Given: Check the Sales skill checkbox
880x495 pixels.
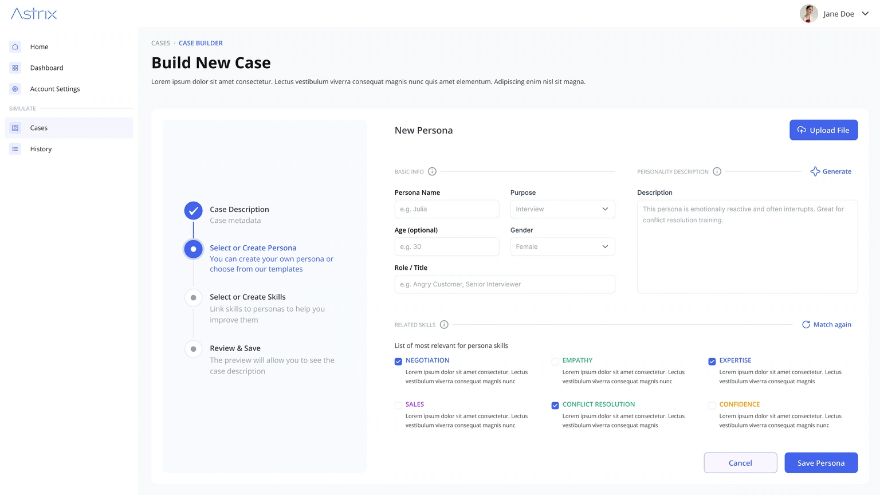Looking at the screenshot, I should [398, 406].
